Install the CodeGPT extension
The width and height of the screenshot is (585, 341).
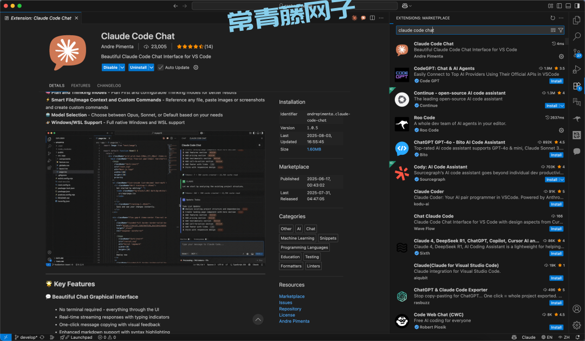(x=556, y=81)
